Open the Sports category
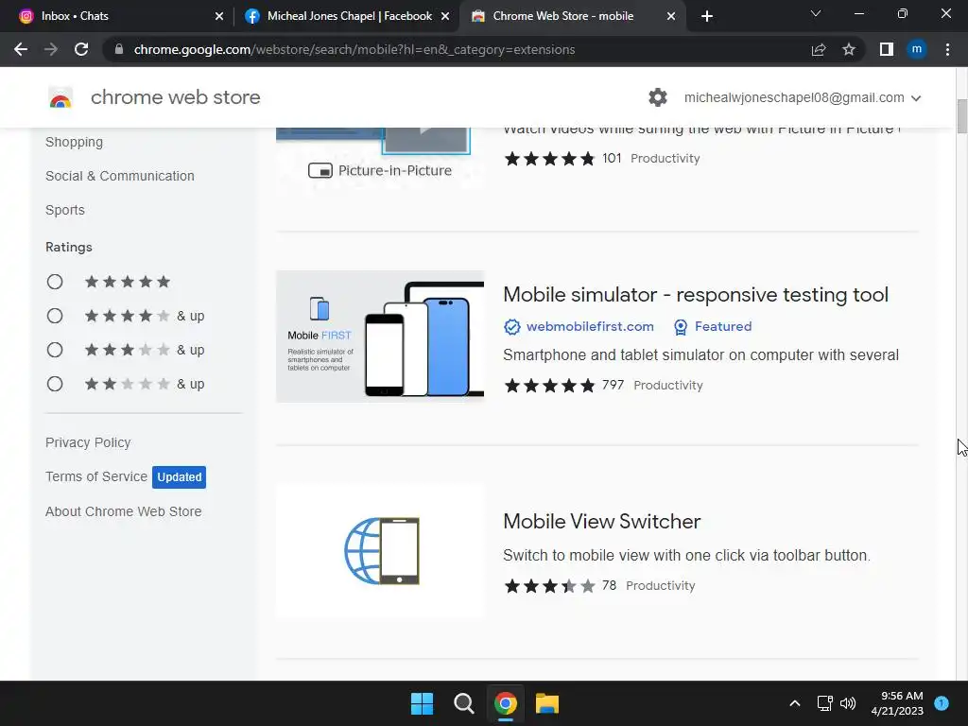This screenshot has height=726, width=968. point(65,210)
